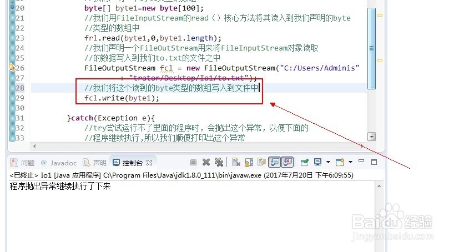459x252 pixels.
Task: Click the override marker at line 20
Action: click(12, 7)
